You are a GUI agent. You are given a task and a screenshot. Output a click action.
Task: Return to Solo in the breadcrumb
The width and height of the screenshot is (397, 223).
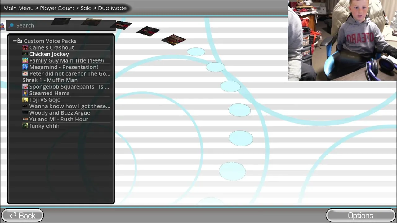click(x=86, y=8)
